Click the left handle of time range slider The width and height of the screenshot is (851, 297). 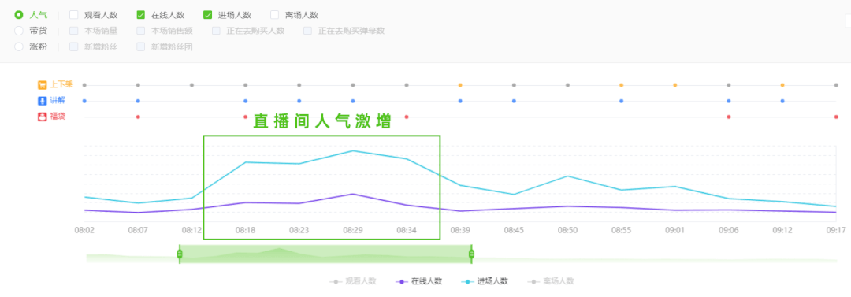tap(180, 254)
